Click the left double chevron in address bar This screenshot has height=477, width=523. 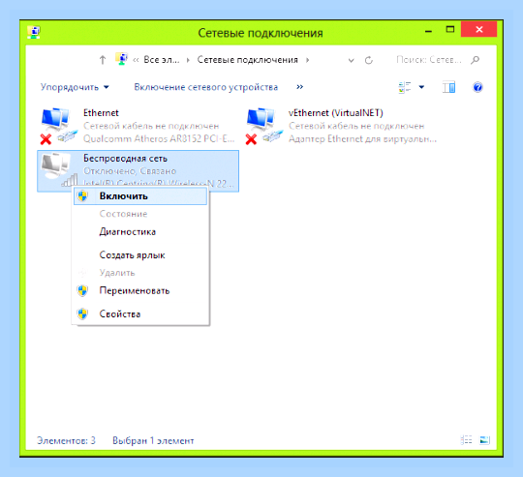(x=136, y=60)
